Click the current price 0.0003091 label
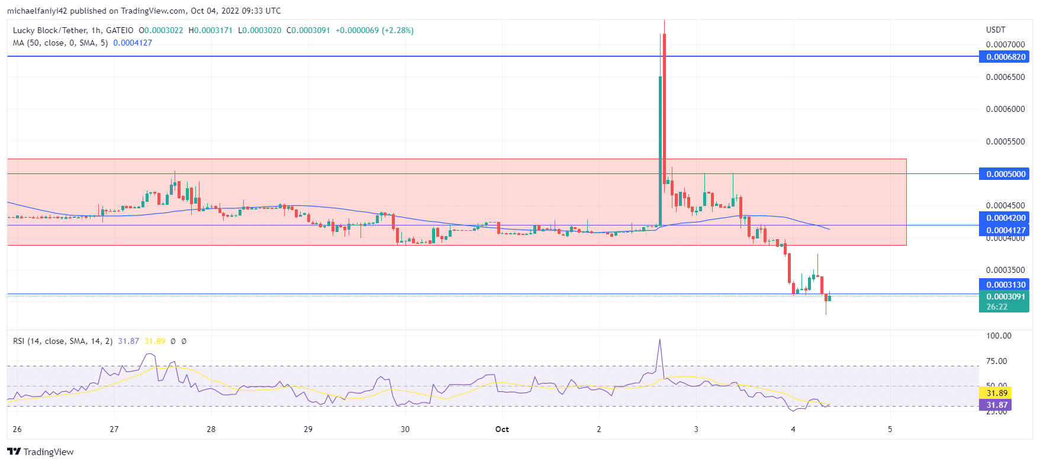1040x464 pixels. (1004, 297)
